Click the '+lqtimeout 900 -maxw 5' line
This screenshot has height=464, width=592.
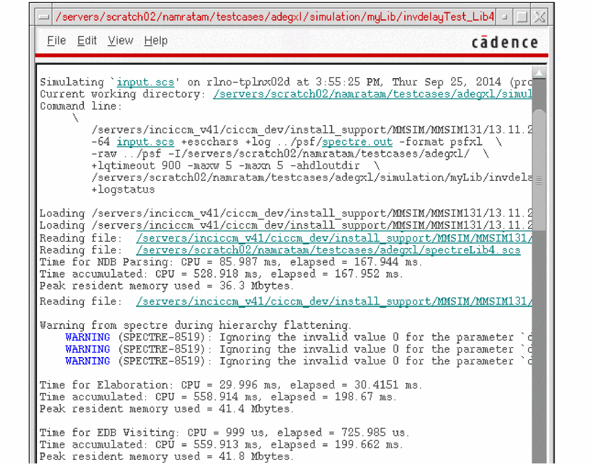coord(236,166)
